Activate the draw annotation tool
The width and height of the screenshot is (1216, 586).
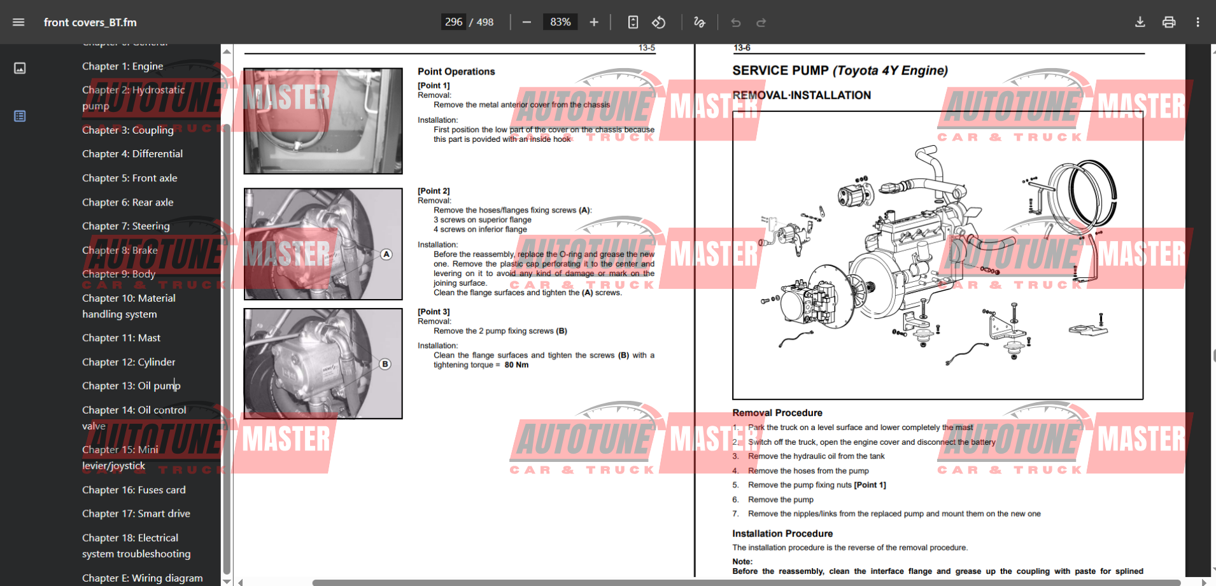tap(699, 22)
